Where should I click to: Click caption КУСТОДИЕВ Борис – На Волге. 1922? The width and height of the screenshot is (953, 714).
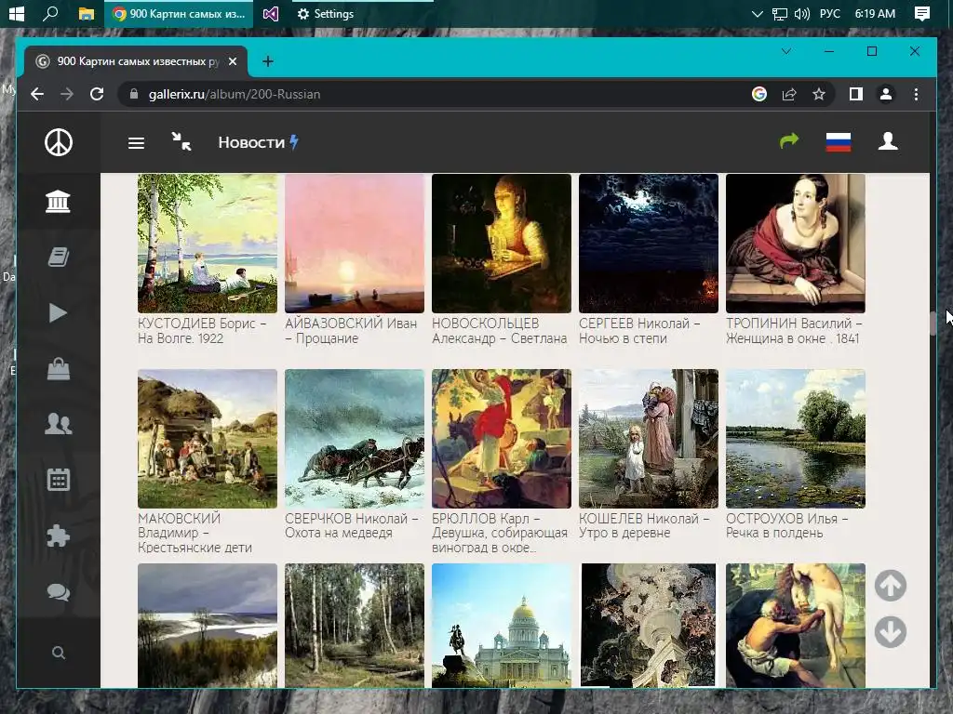click(202, 331)
